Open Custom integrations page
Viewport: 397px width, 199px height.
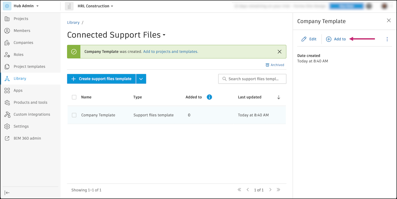coord(31,114)
